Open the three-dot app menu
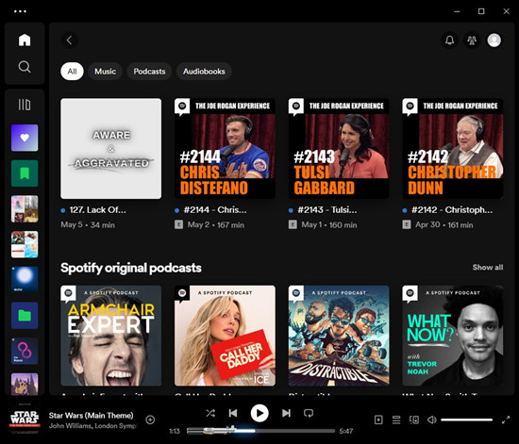519x444 pixels. click(20, 11)
